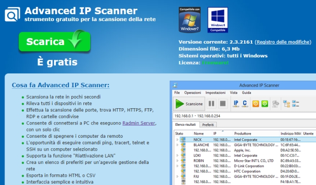
Task: Select the BLANCHE name cell
Action: tap(202, 145)
